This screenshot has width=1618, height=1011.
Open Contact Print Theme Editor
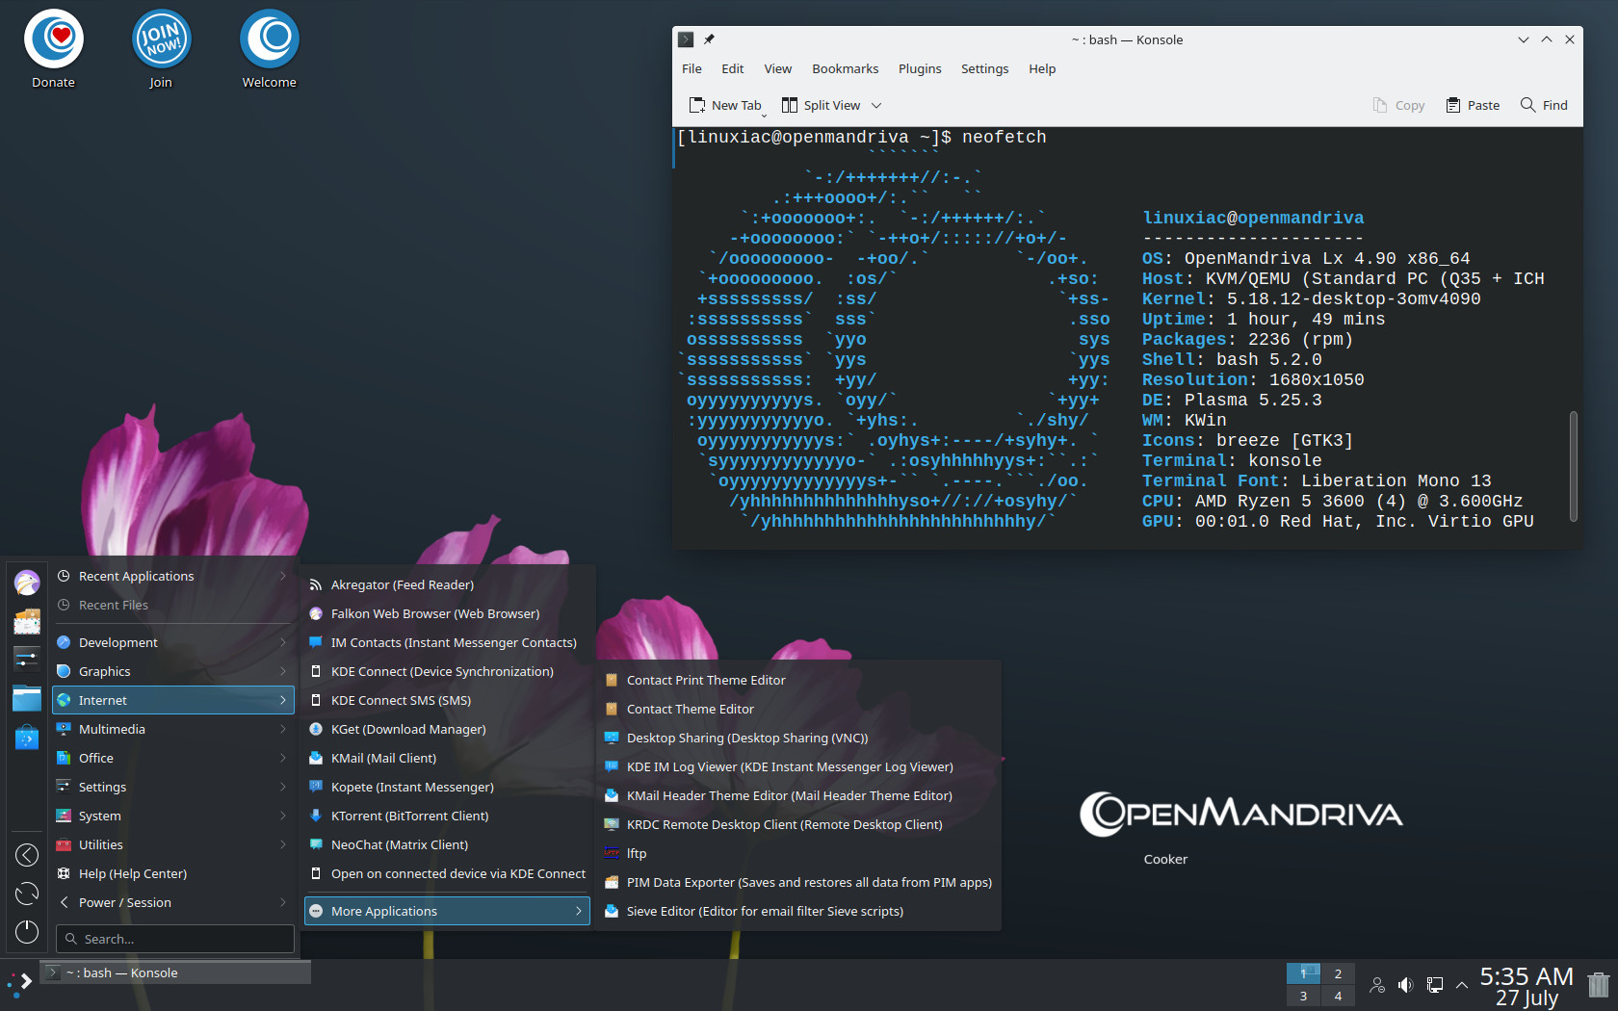tap(798, 680)
